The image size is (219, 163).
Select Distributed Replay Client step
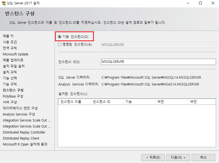click(x=21, y=138)
